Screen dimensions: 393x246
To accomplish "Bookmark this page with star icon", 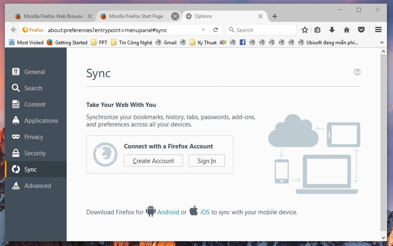I will [x=304, y=30].
